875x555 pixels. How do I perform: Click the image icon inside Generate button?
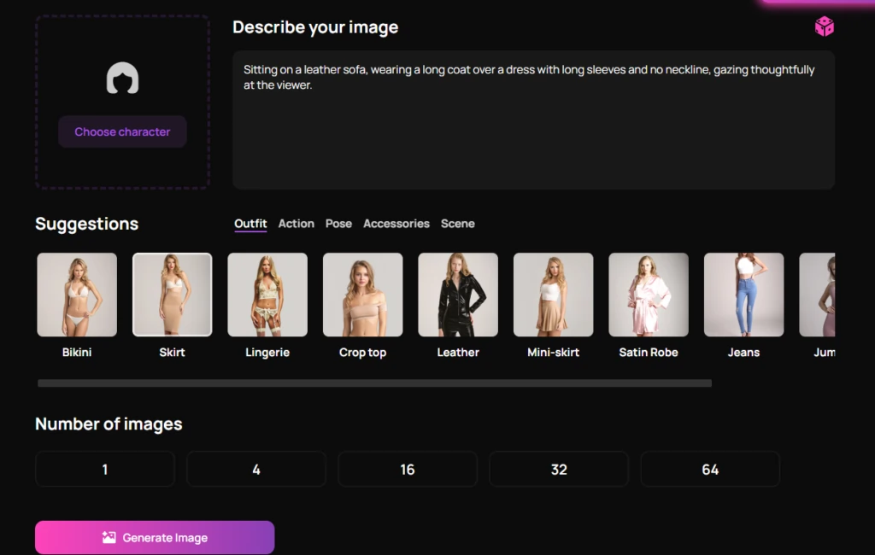click(109, 537)
